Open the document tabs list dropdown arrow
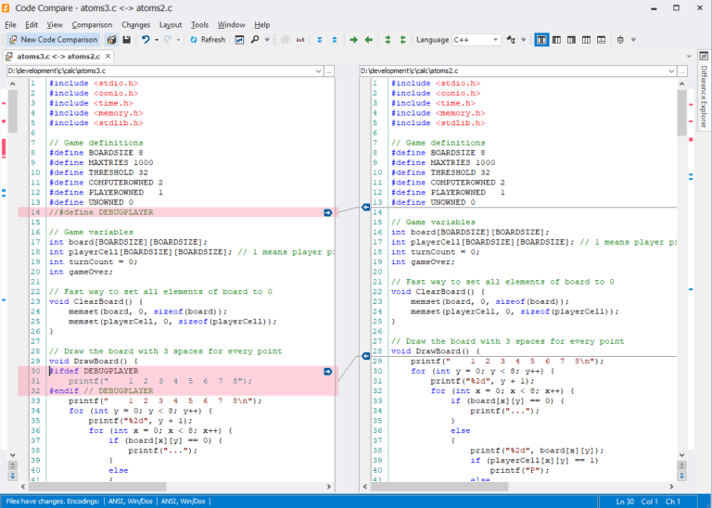Screen dimensions: 712x508 [690, 57]
